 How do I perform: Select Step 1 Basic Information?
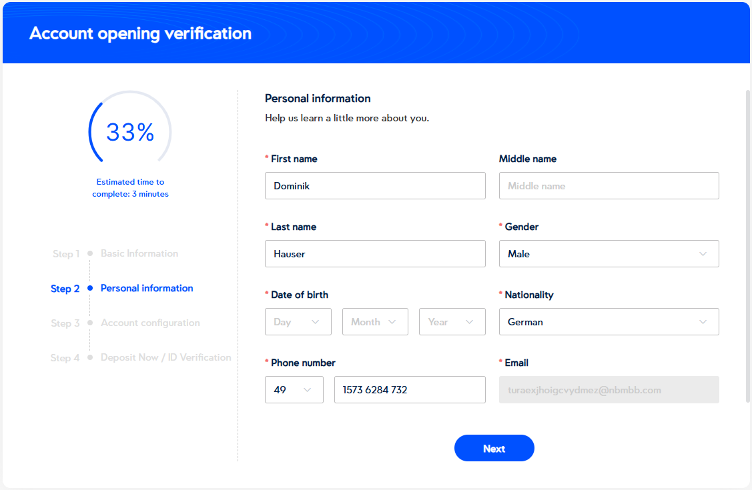[115, 253]
